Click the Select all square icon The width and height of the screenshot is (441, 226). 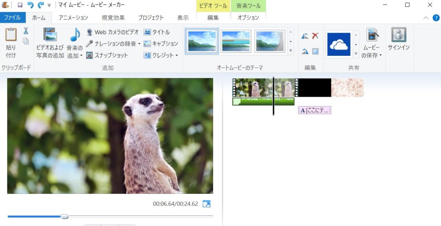(315, 52)
